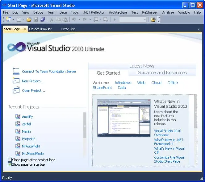Click Connect To Team Foundation Server link
Screen dimensions: 205x182
pyautogui.click(x=49, y=72)
